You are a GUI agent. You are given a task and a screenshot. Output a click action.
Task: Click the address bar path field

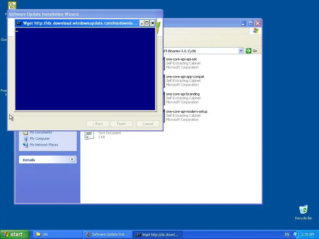coord(200,51)
